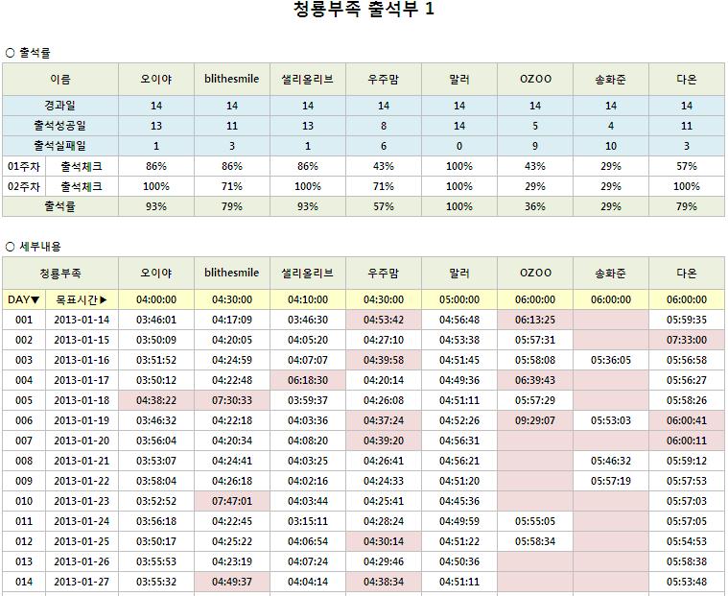Image resolution: width=728 pixels, height=596 pixels.
Task: Click the pink cell '09:29:07'
Action: pyautogui.click(x=535, y=420)
